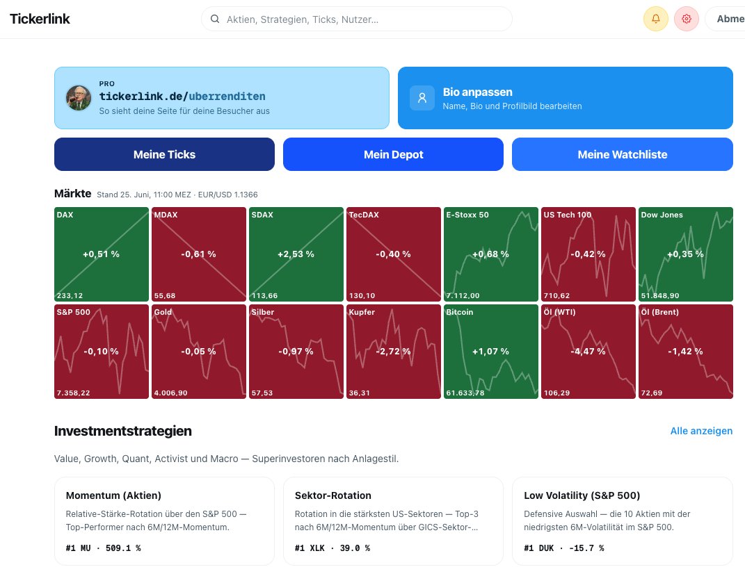Open the US Tech 100 tile
Image resolution: width=745 pixels, height=583 pixels.
pos(588,254)
